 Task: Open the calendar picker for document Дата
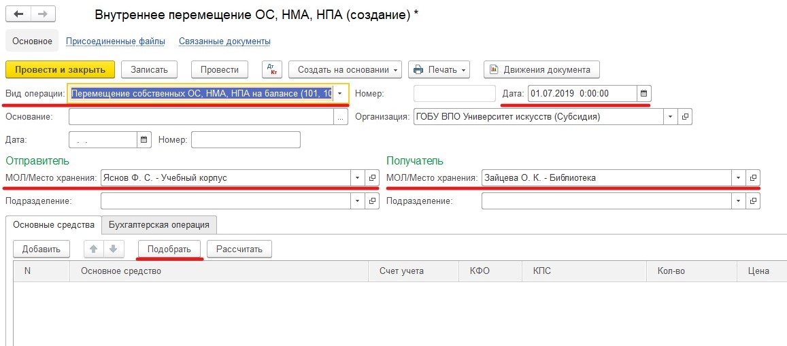point(644,93)
